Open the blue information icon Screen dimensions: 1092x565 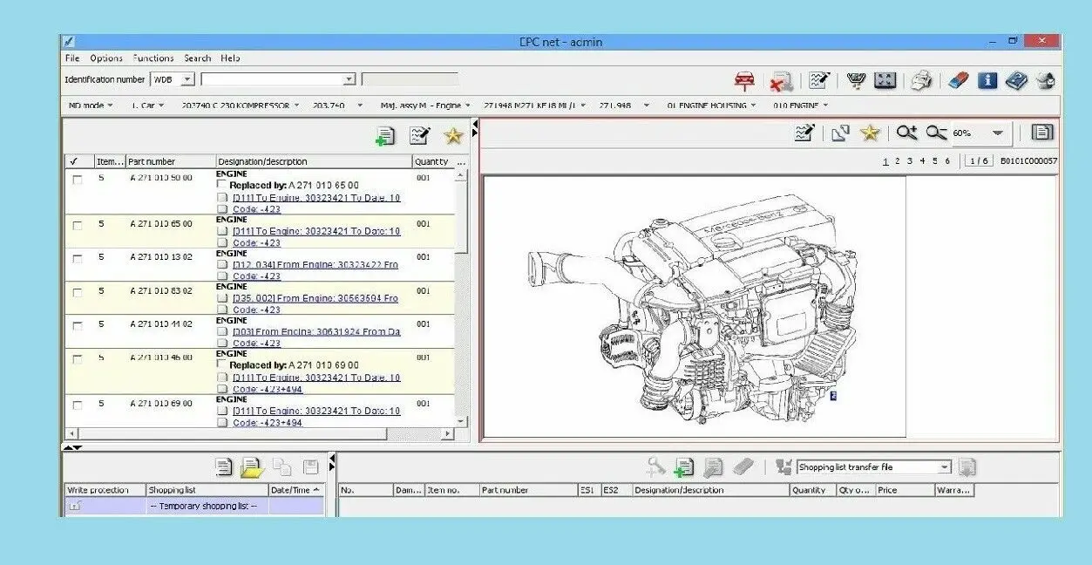(987, 81)
